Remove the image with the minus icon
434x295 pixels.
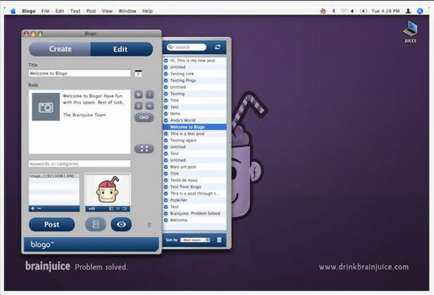(39, 208)
